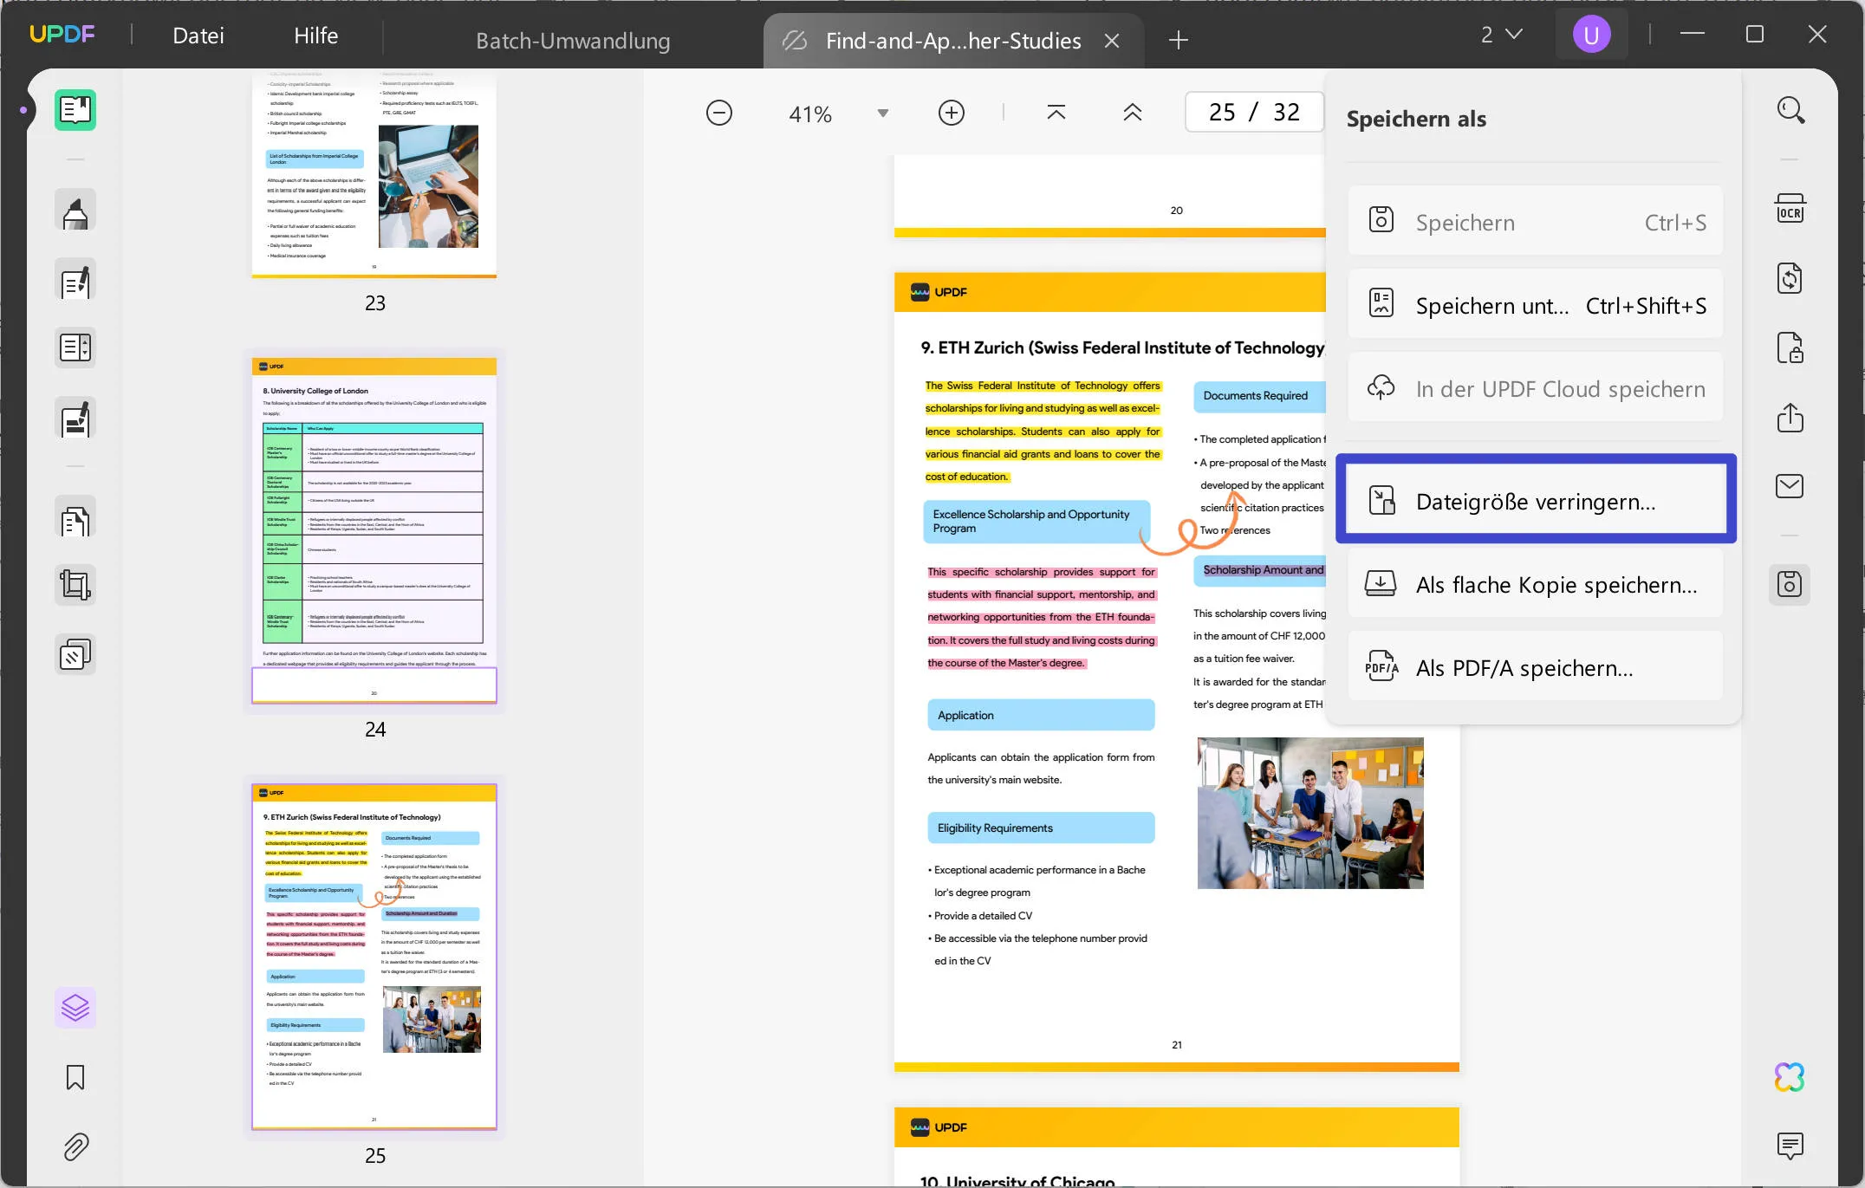
Task: Select In der UPDF Cloud speichern
Action: click(x=1536, y=388)
